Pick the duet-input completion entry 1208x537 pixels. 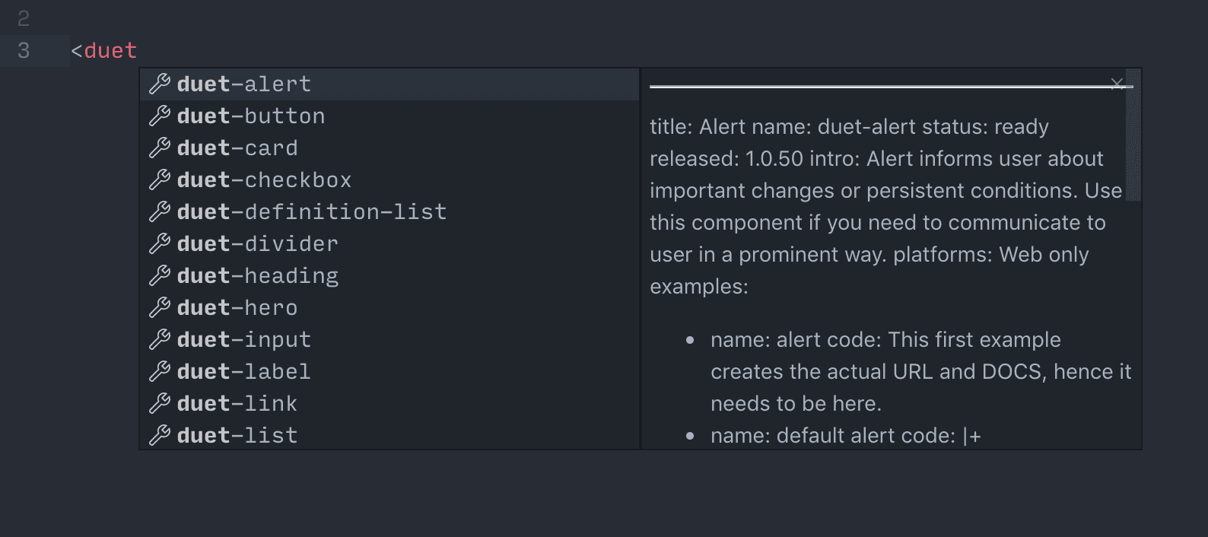pos(389,339)
